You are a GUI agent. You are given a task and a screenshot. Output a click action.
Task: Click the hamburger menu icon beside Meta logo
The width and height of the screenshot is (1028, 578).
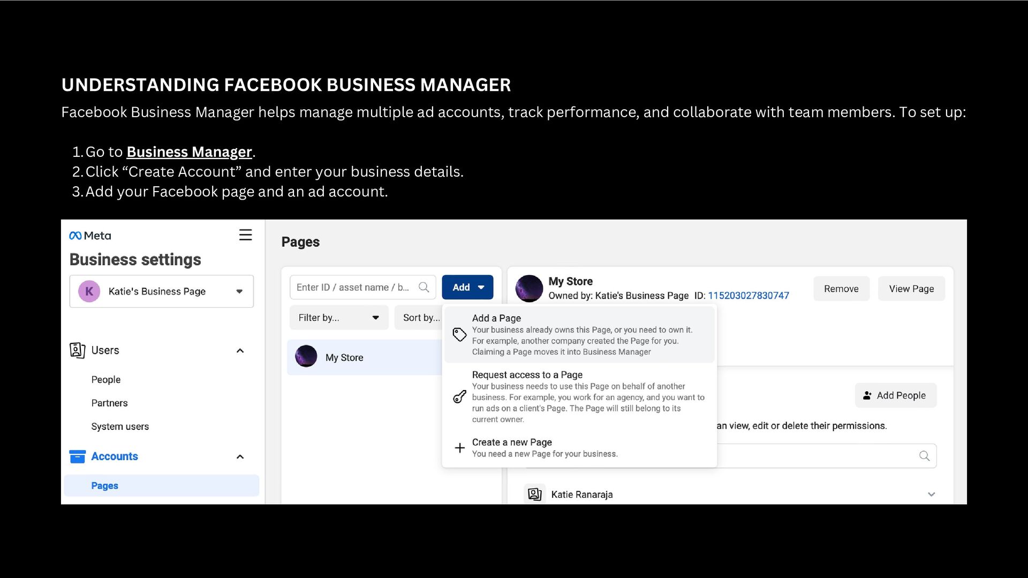245,235
